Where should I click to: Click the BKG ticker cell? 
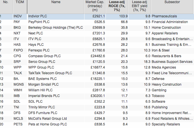pyautogui.click(x=17, y=28)
